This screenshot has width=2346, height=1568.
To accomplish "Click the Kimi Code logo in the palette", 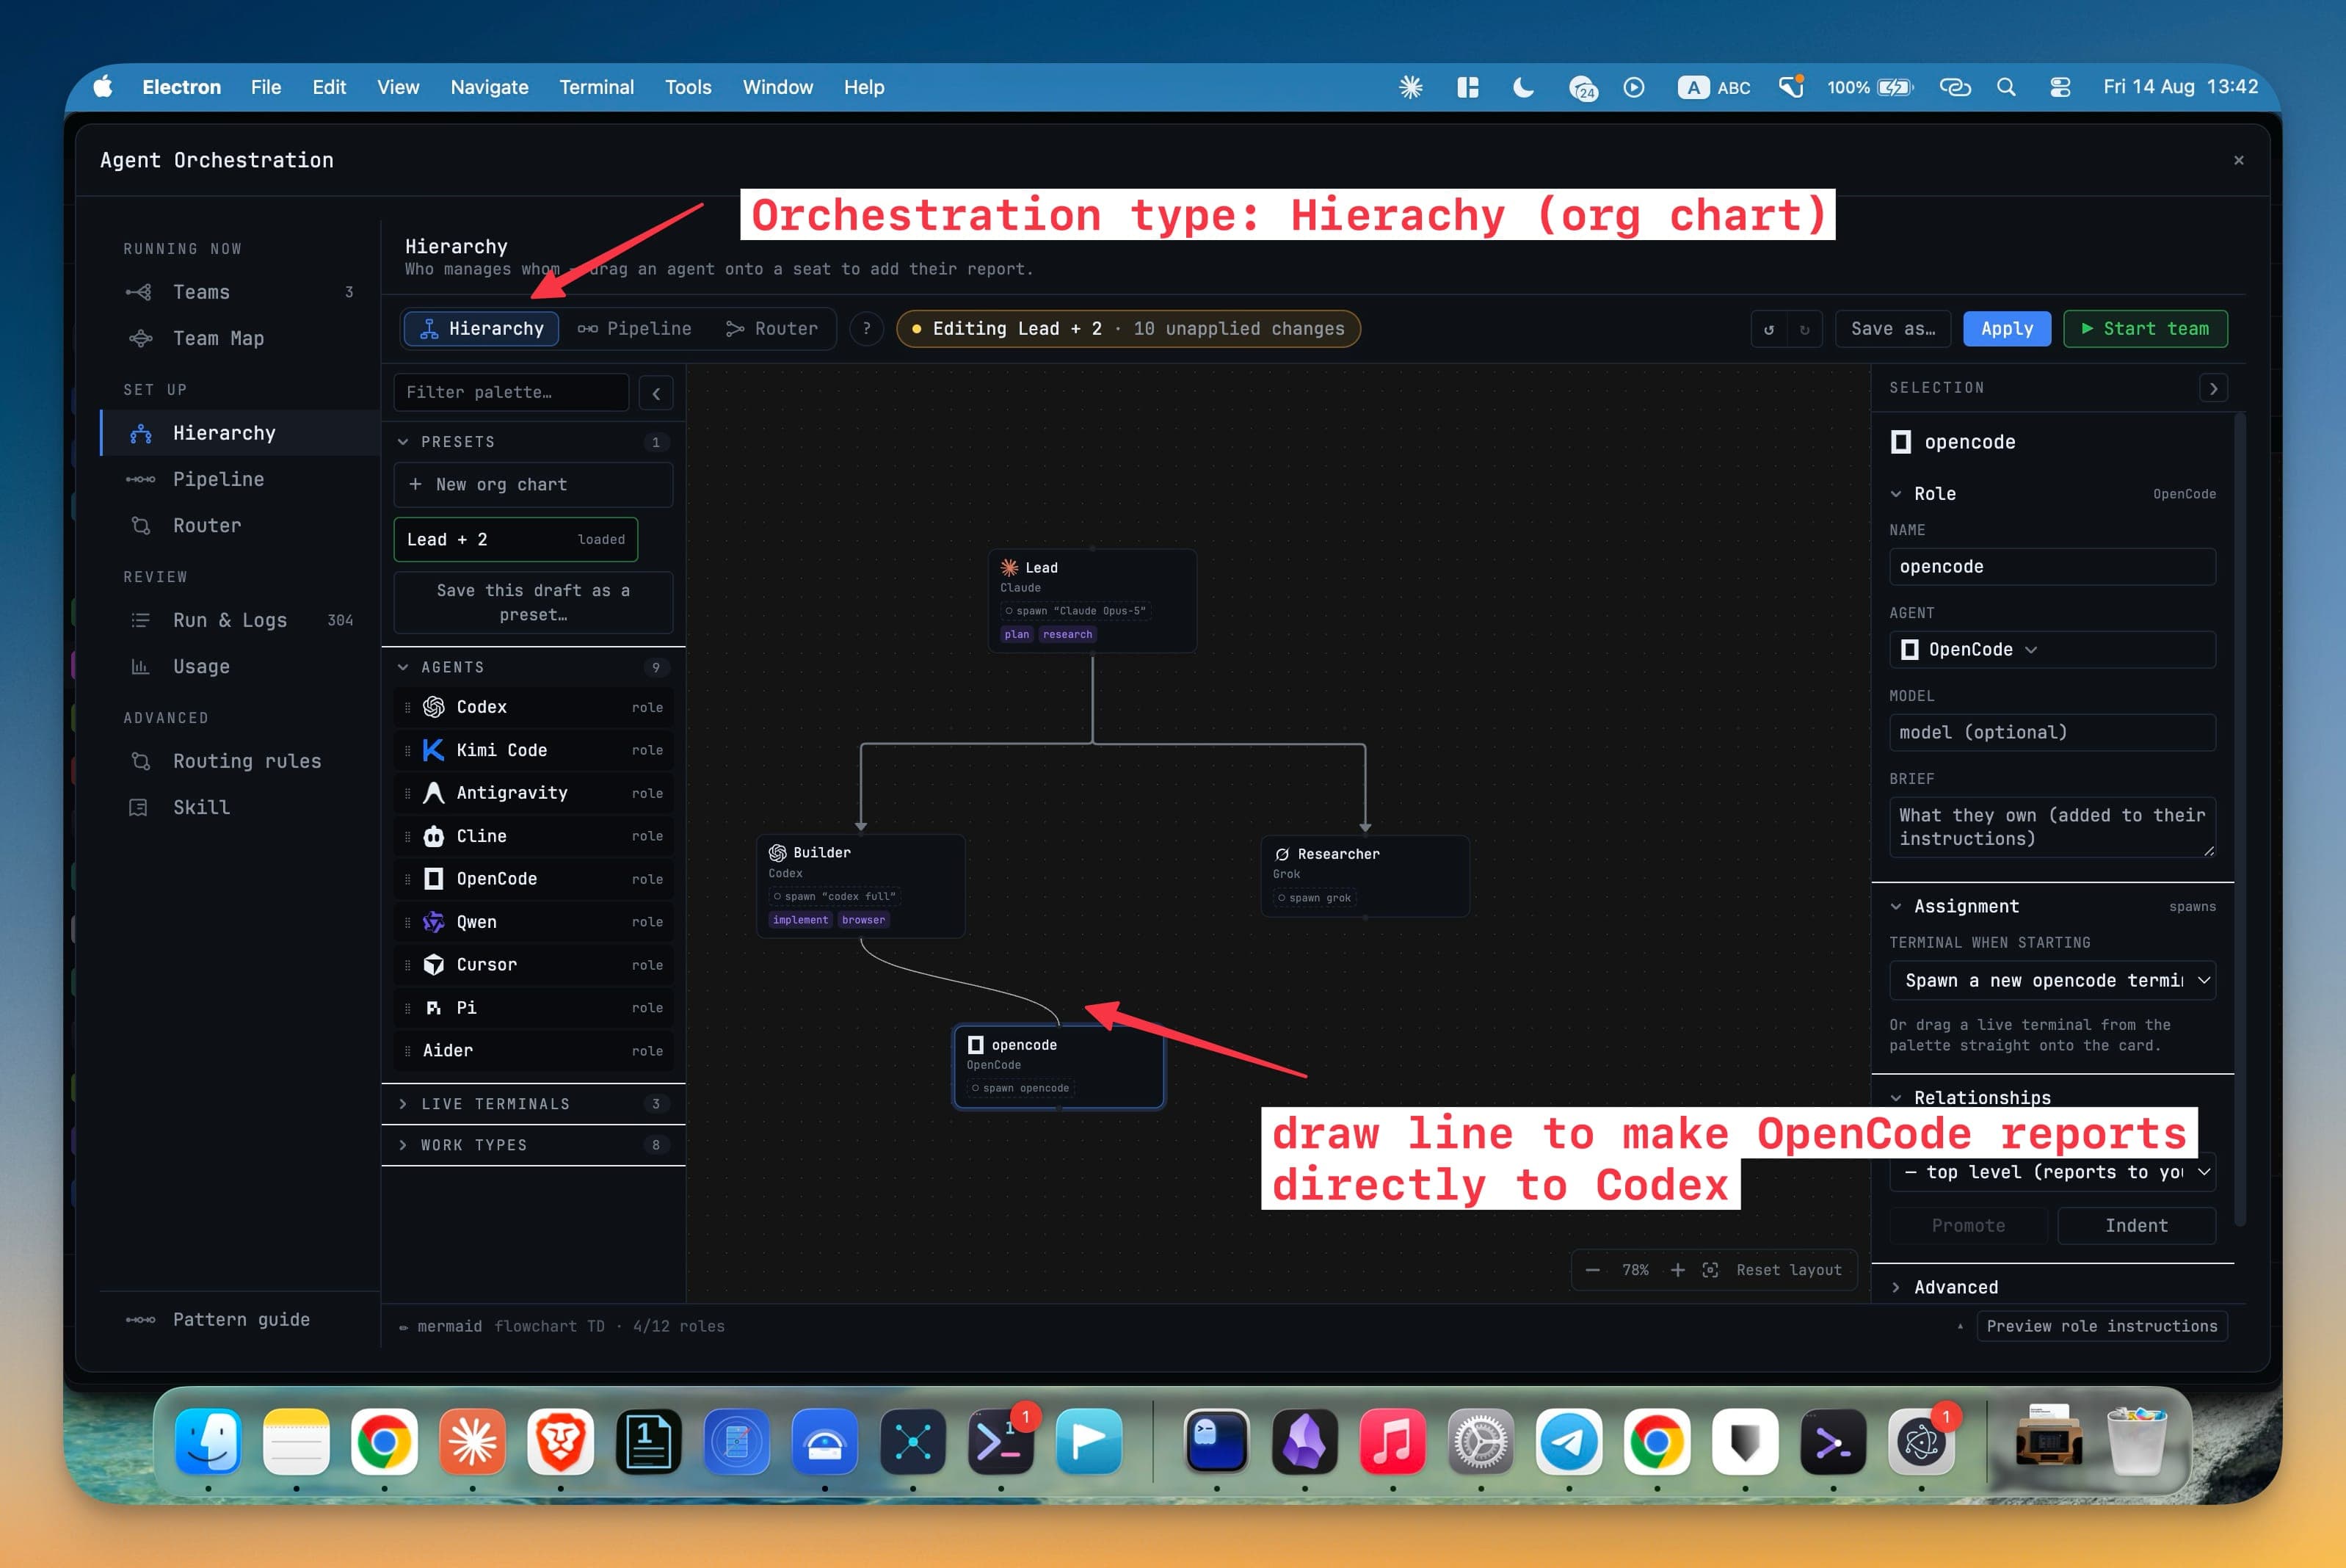I will (433, 750).
